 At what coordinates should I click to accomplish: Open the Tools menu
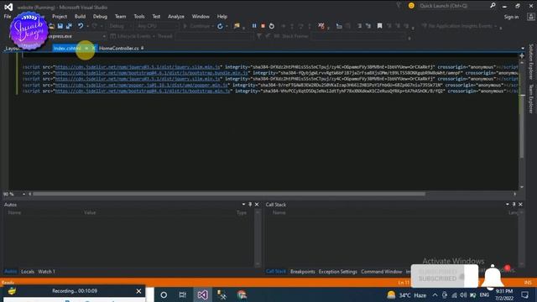139,17
